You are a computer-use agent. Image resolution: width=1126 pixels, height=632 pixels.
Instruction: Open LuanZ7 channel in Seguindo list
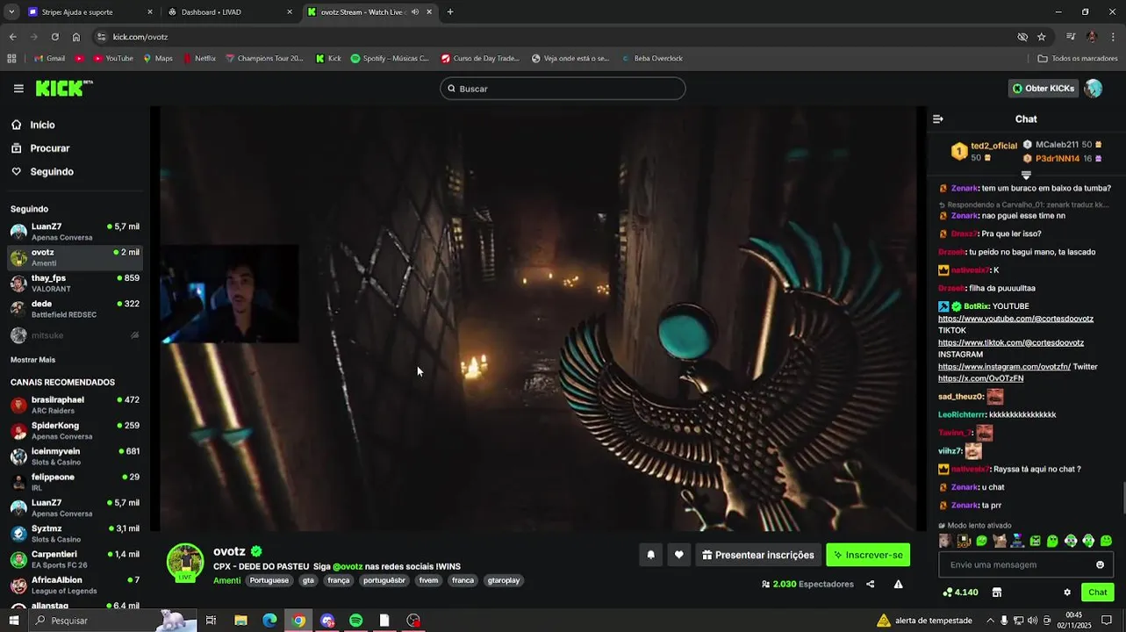tap(75, 232)
